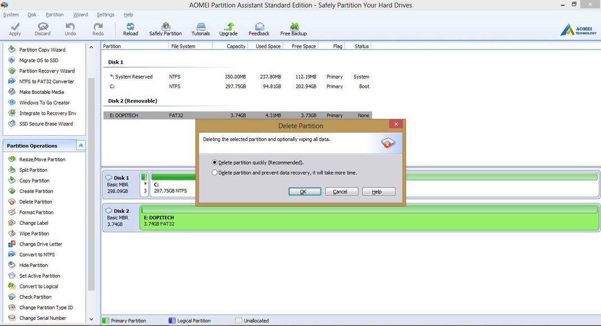
Task: Select Delete partition quickly option
Action: [215, 162]
